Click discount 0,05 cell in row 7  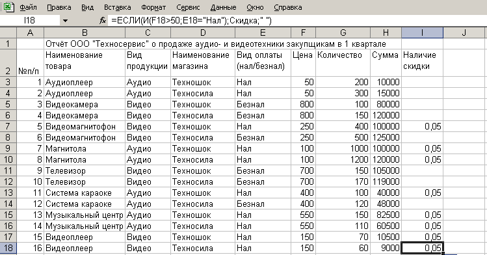click(x=423, y=126)
